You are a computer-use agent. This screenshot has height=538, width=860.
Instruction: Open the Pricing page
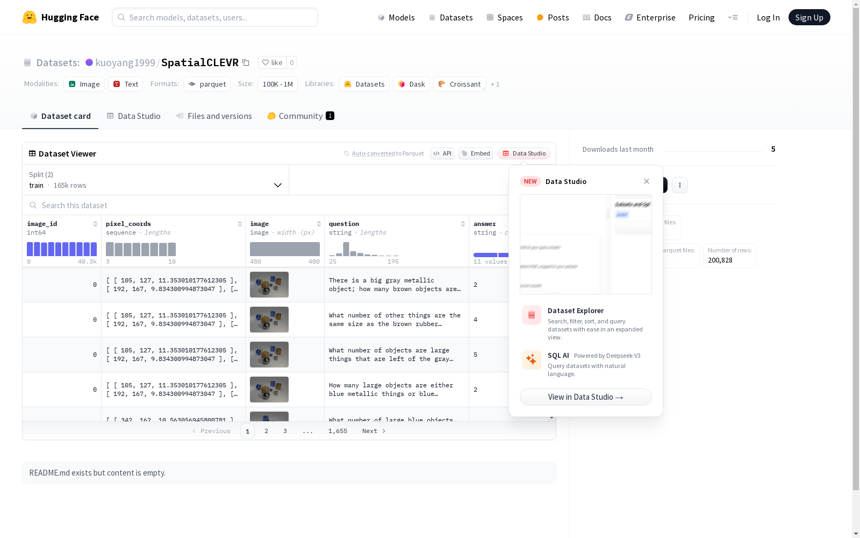pos(701,17)
